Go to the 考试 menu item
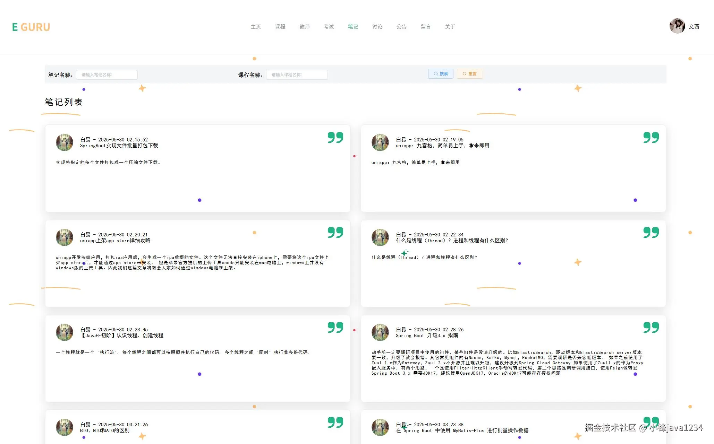The height and width of the screenshot is (444, 714). click(329, 27)
